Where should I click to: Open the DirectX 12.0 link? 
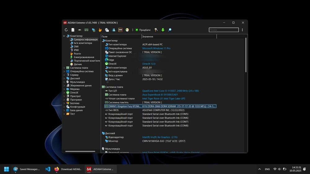149,64
